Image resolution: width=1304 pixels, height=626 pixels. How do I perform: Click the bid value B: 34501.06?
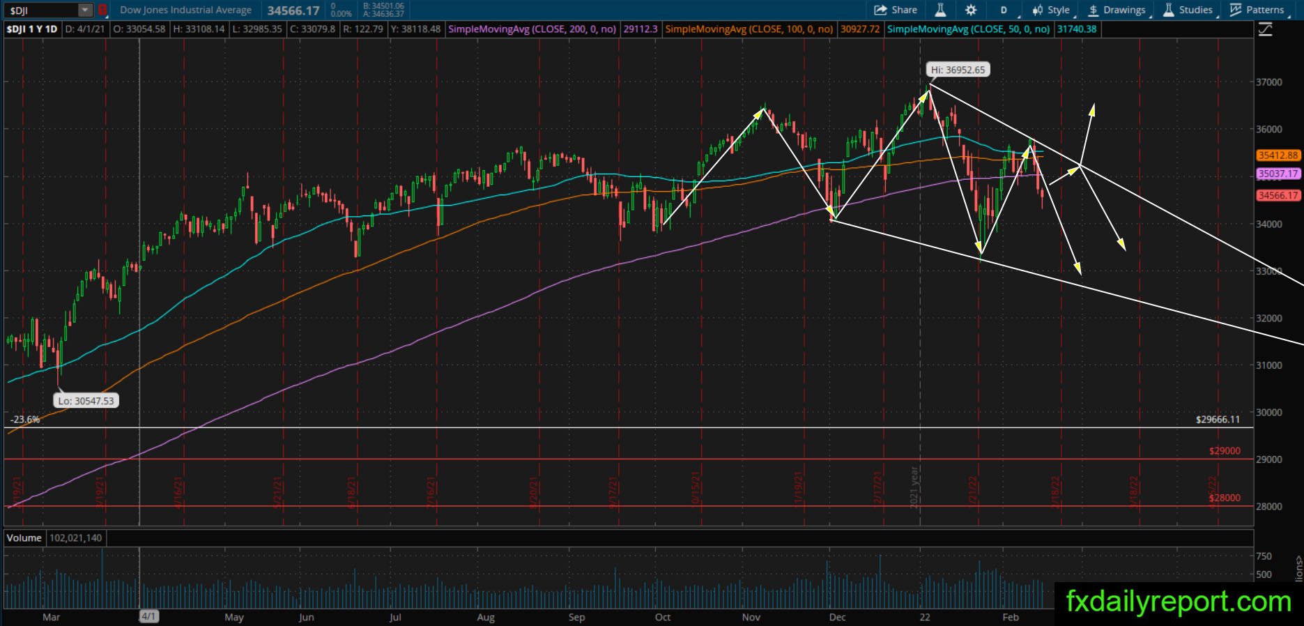click(383, 6)
